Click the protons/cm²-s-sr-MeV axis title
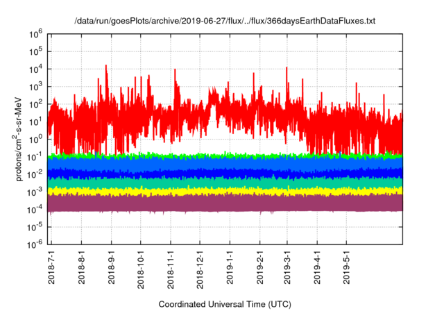 (17, 139)
